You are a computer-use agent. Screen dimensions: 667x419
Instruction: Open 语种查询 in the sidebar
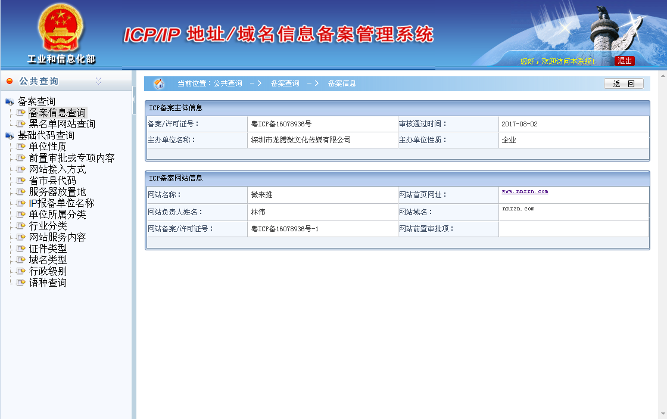pos(48,283)
